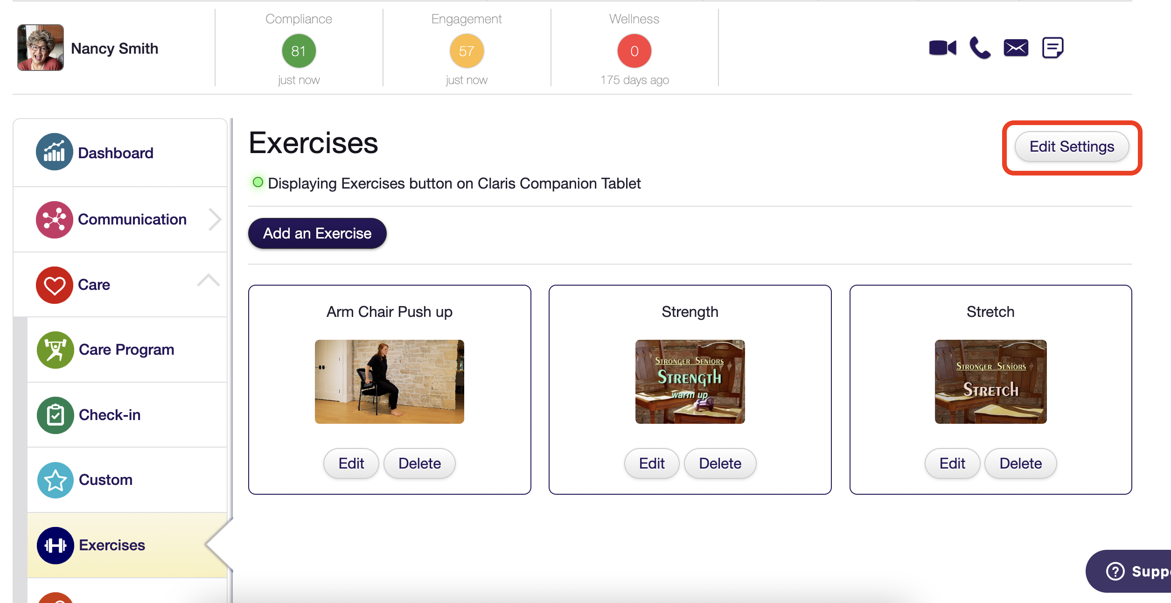The image size is (1171, 603).
Task: Select the Exercises dumbbell icon
Action: [55, 545]
